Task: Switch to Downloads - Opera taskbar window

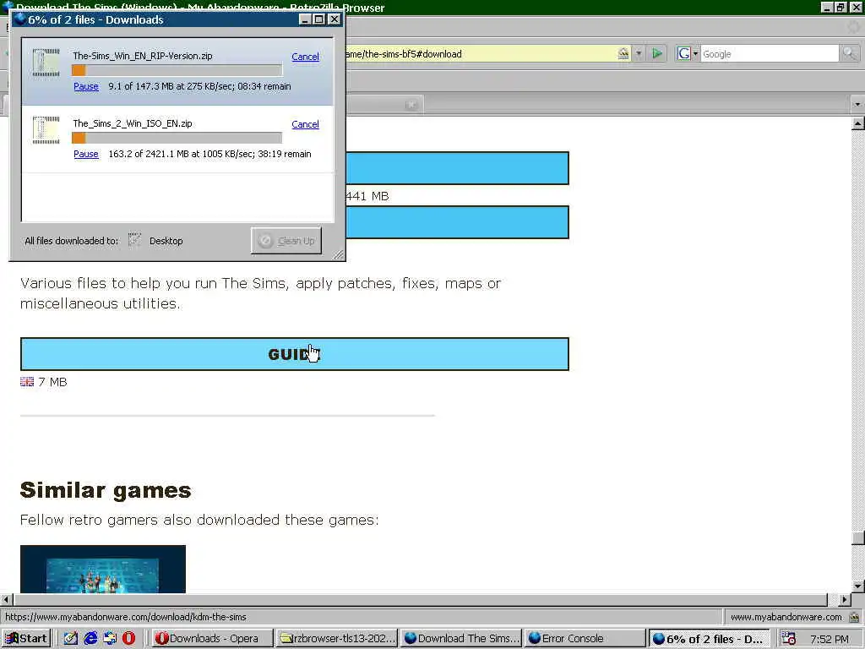Action: coord(212,639)
